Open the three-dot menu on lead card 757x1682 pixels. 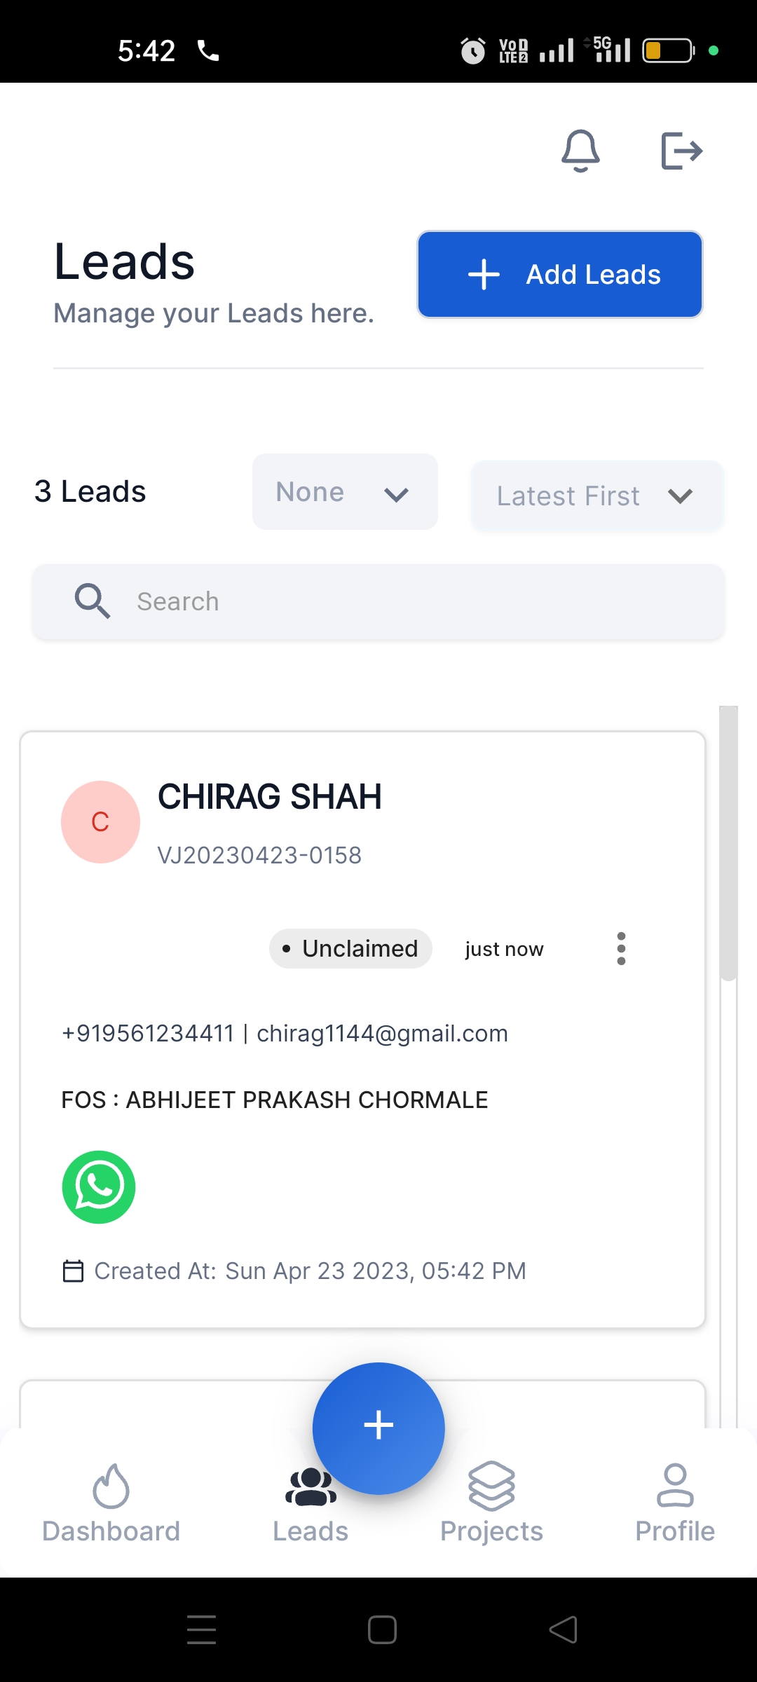pos(621,948)
